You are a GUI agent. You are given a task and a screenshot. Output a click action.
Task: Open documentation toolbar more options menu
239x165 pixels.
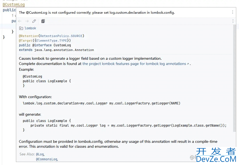pyautogui.click(x=233, y=21)
